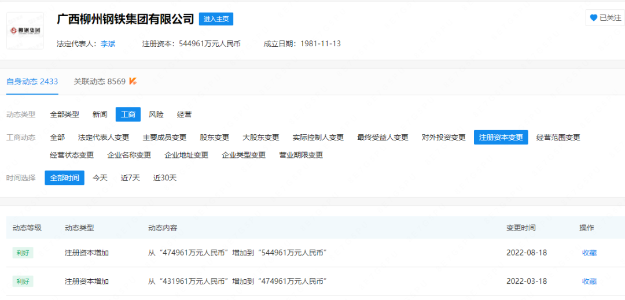The image size is (625, 300).
Task: Switch to 自身动态 2433 tab
Action: (x=32, y=82)
